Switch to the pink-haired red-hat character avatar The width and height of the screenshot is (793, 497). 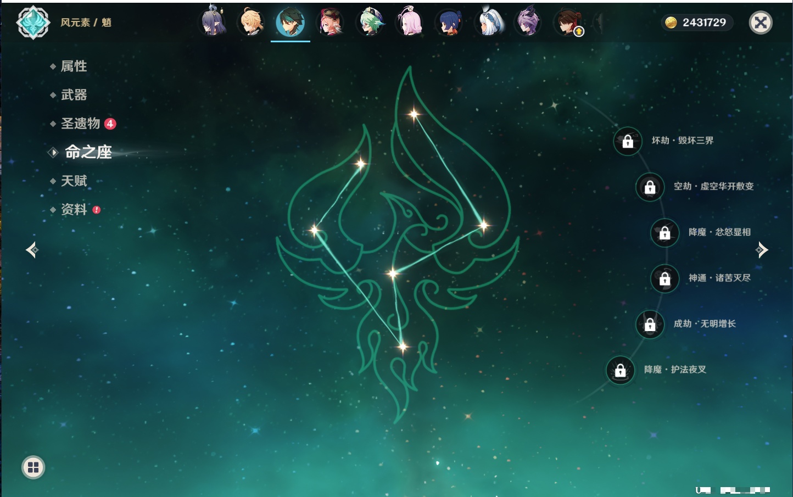coord(331,23)
